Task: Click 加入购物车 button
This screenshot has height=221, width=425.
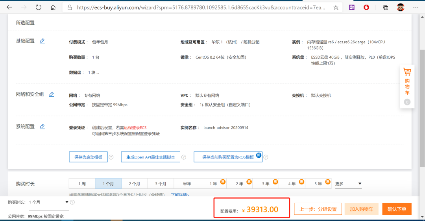Action: pyautogui.click(x=361, y=209)
